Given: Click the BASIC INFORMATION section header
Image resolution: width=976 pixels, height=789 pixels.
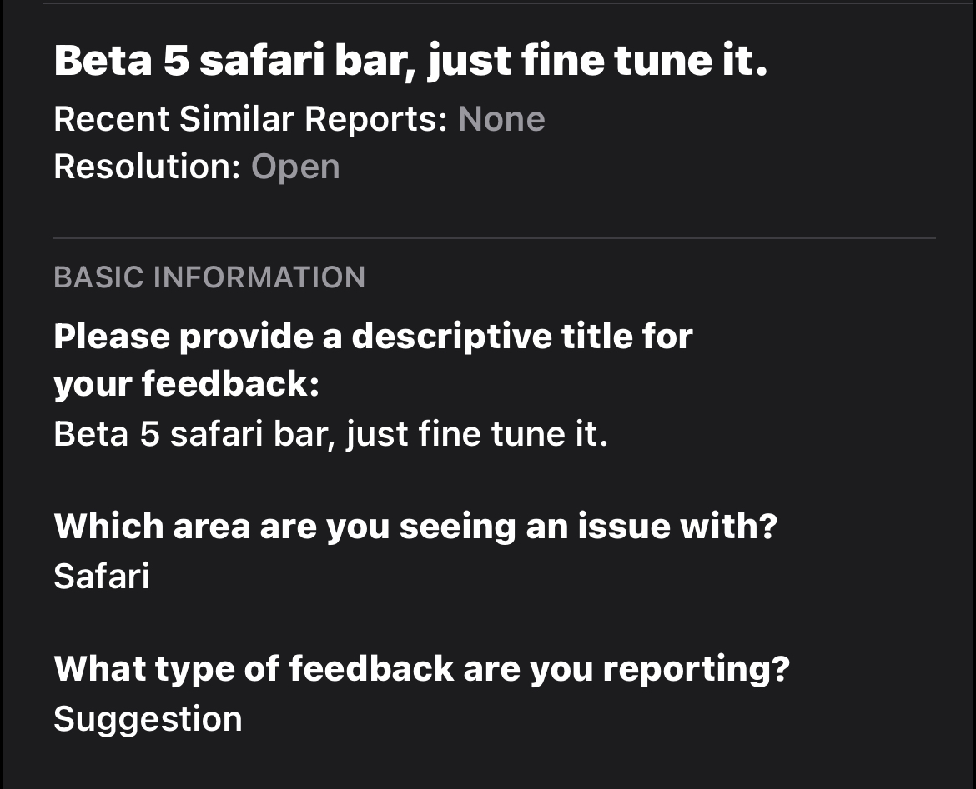Looking at the screenshot, I should click(x=209, y=277).
